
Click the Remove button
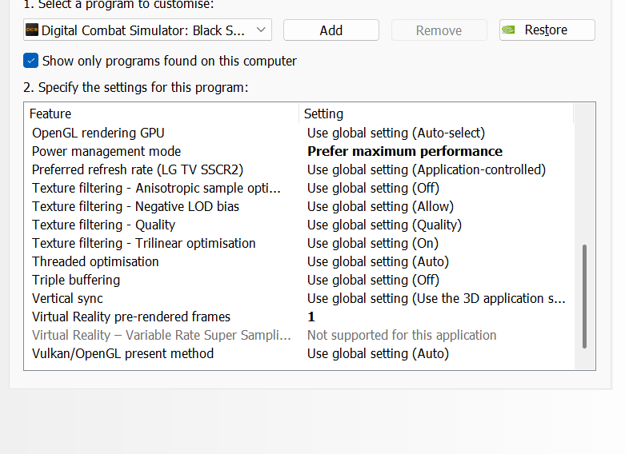439,30
